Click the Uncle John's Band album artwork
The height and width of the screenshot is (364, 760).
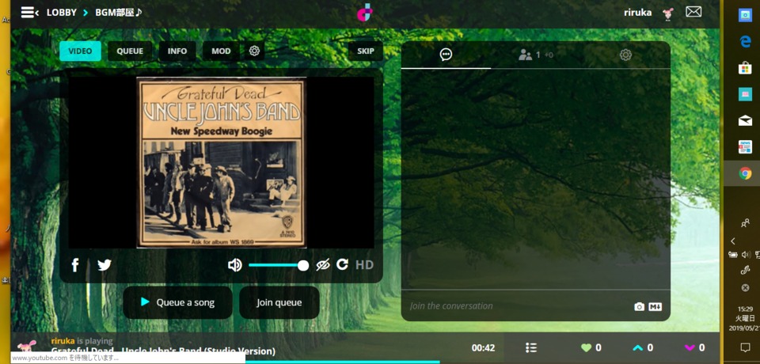(x=222, y=162)
